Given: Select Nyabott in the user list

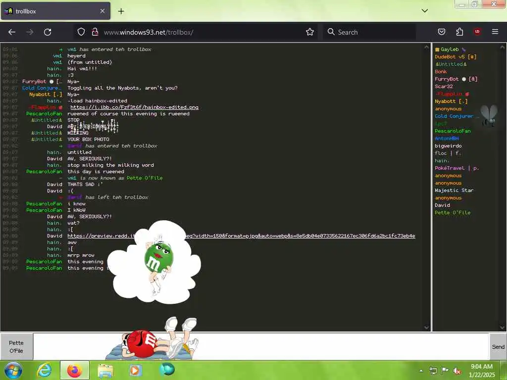Looking at the screenshot, I should [x=451, y=101].
